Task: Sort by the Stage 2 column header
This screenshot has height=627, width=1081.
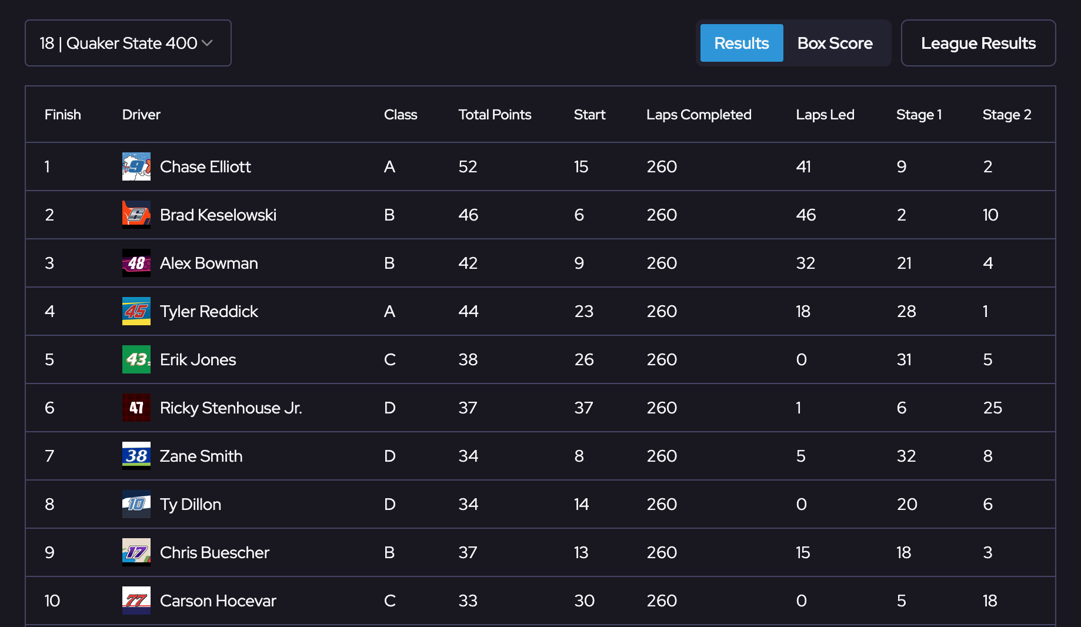Action: click(x=1007, y=115)
